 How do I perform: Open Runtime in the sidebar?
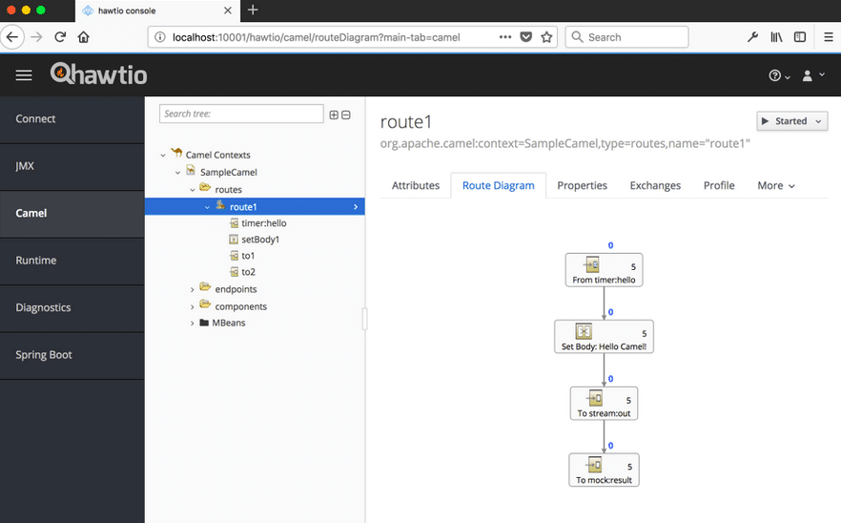[x=72, y=261]
